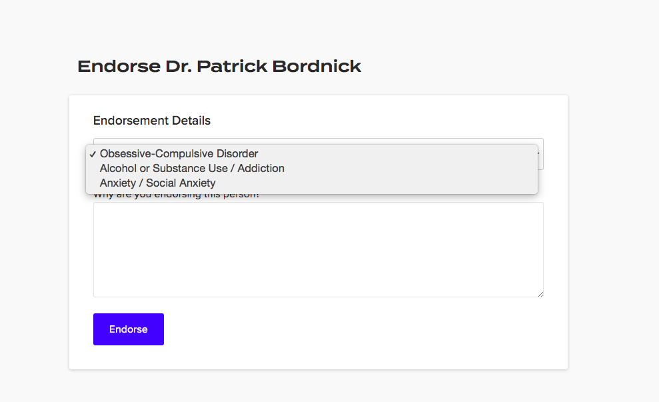Screen dimensions: 659x402
Task: Submit with the blue Endorse button
Action: [x=128, y=329]
